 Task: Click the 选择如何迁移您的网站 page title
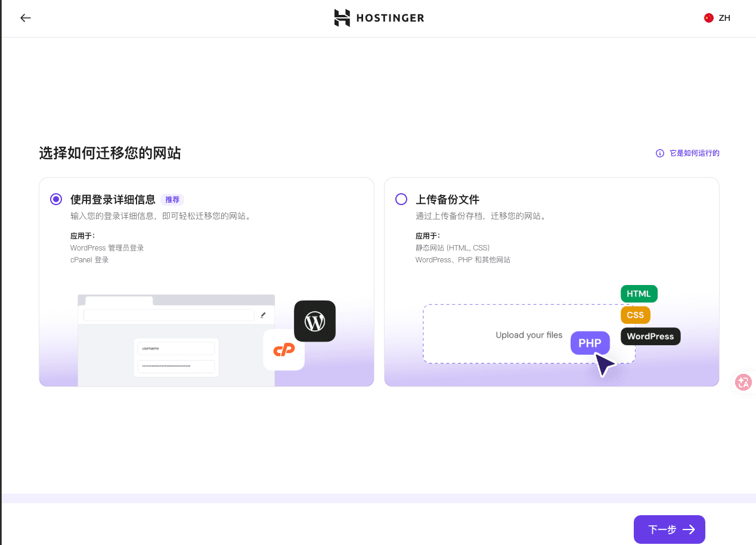(110, 153)
